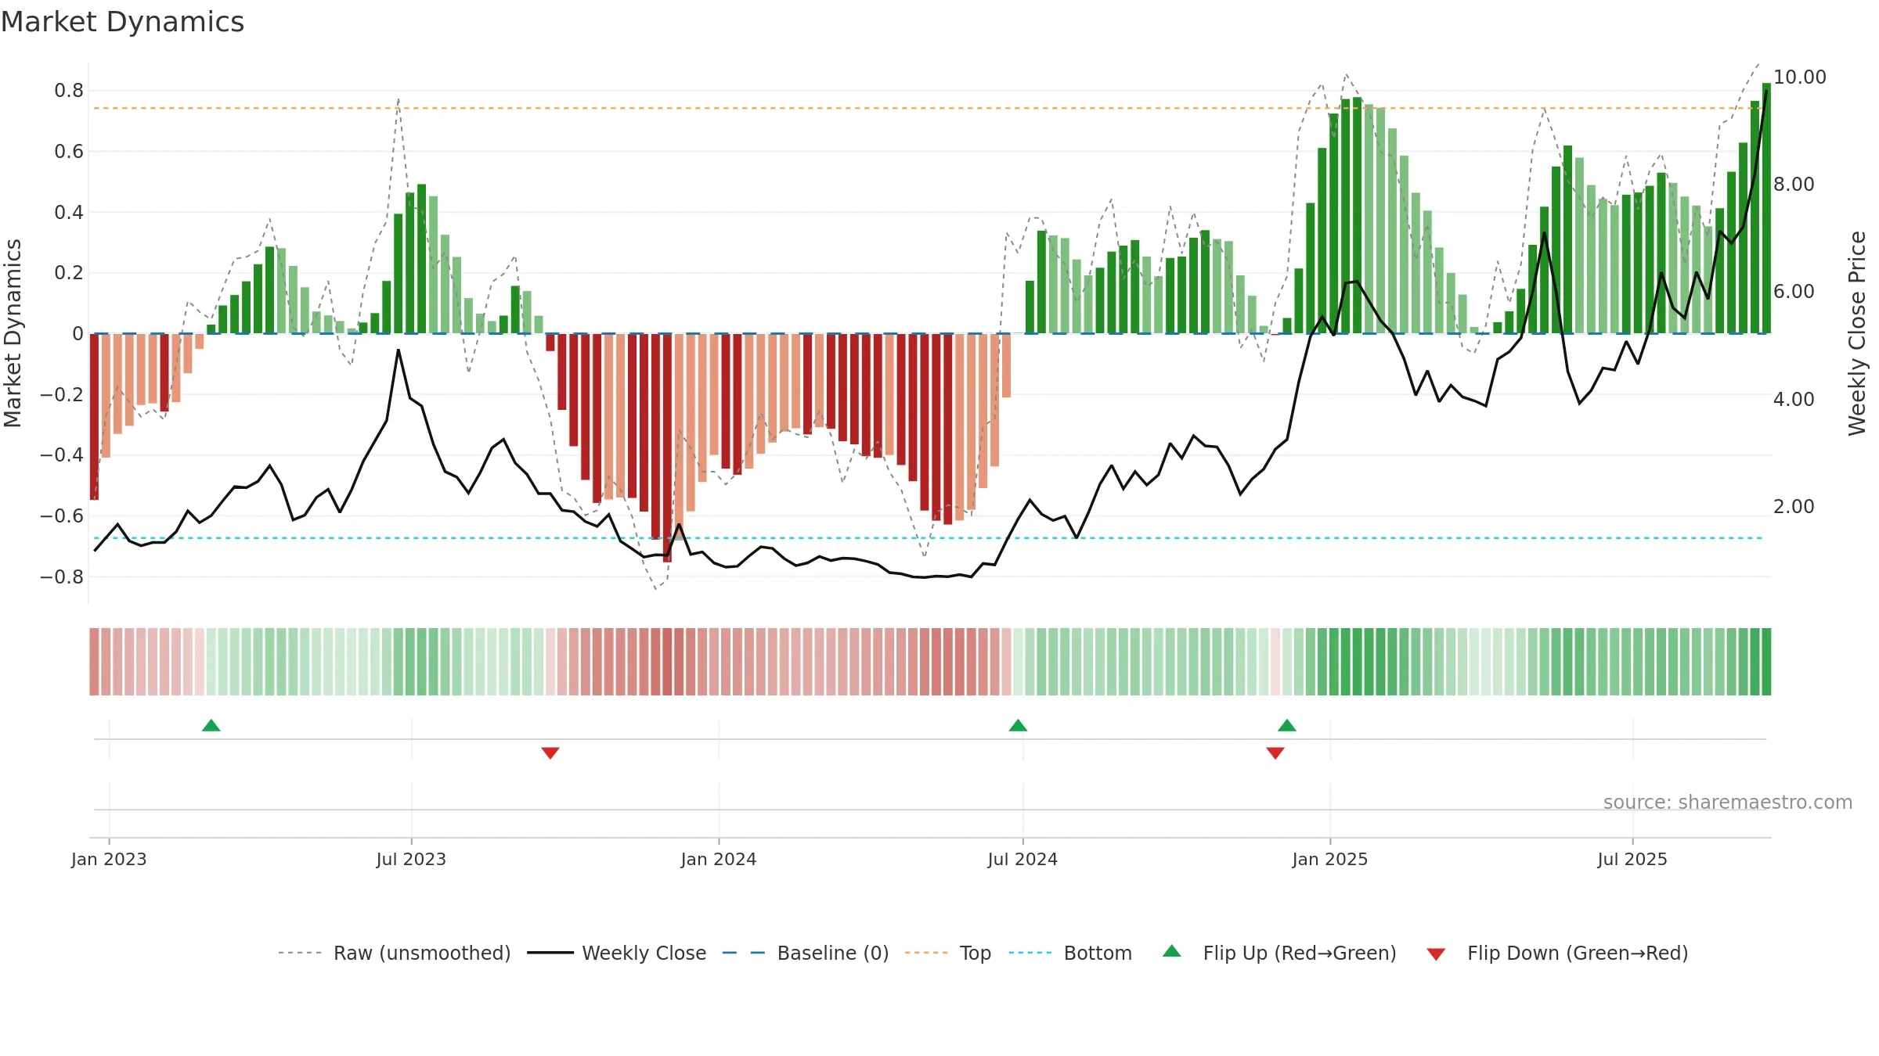Screen dimensions: 1879x1056
Task: Click the red flip-down marker near September 2023
Action: [550, 752]
